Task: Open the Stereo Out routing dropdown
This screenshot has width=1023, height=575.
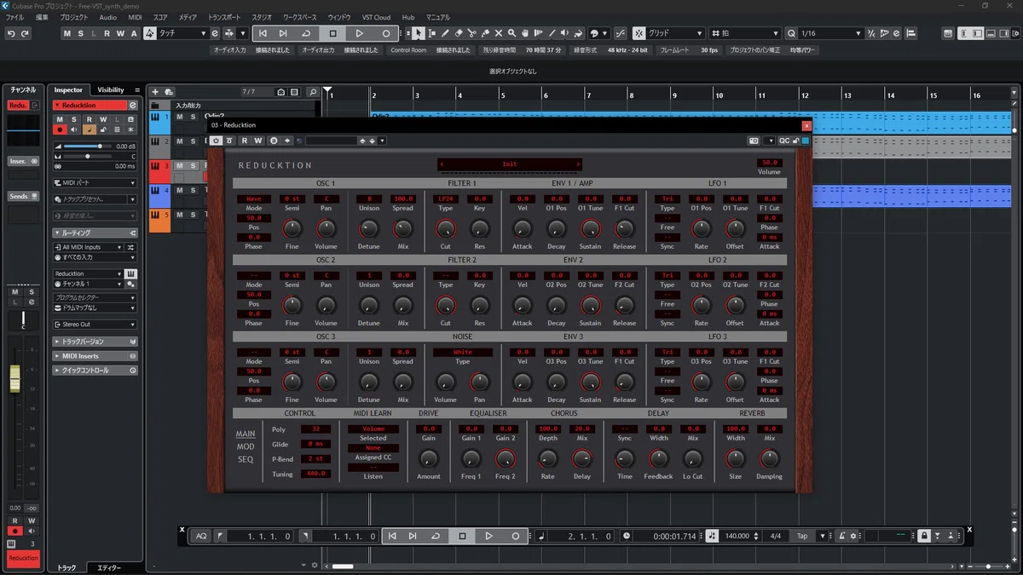Action: tap(95, 325)
